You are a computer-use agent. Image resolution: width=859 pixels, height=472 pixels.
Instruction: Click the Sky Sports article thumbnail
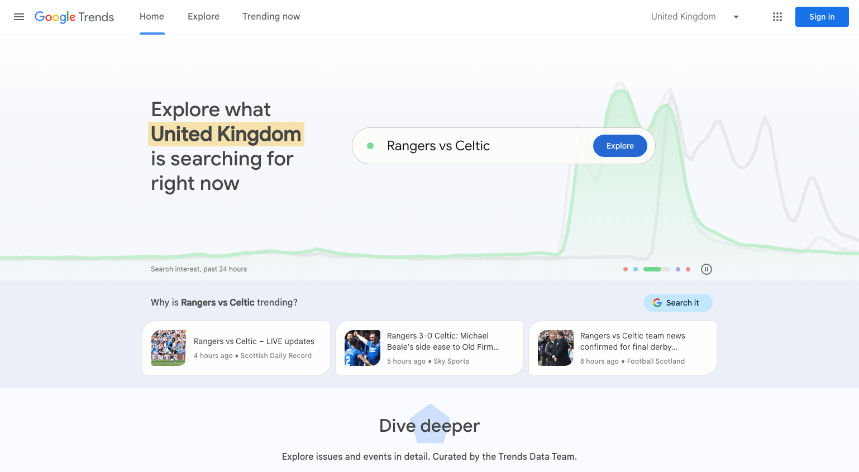coord(362,348)
